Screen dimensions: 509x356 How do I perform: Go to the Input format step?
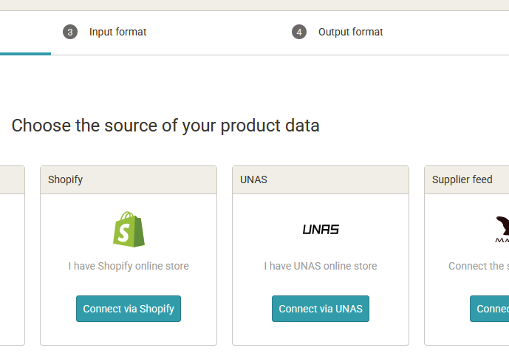click(117, 32)
